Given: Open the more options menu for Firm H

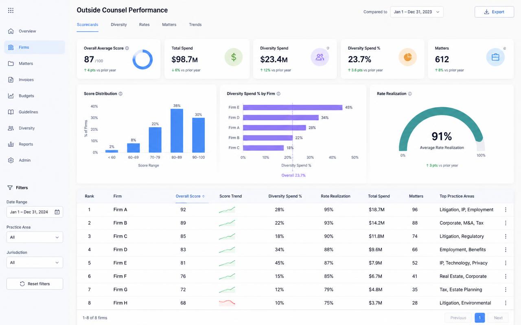Looking at the screenshot, I should point(506,303).
